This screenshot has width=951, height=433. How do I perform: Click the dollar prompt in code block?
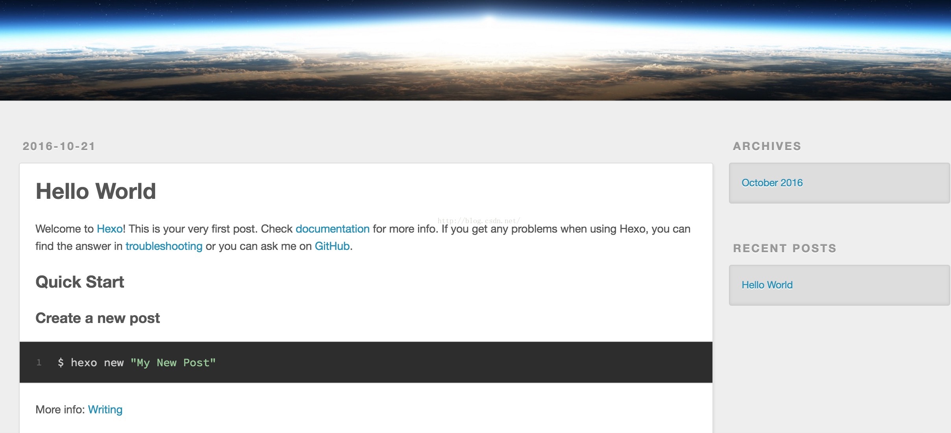[61, 362]
